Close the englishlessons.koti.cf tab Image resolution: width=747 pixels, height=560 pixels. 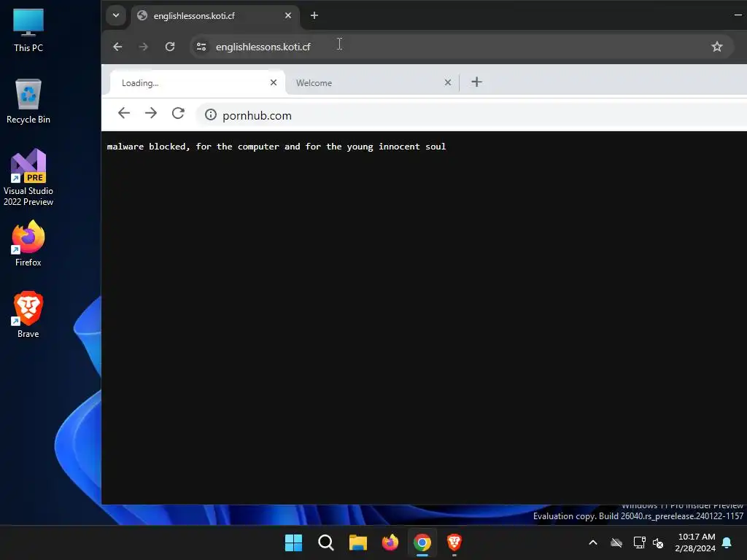point(288,16)
